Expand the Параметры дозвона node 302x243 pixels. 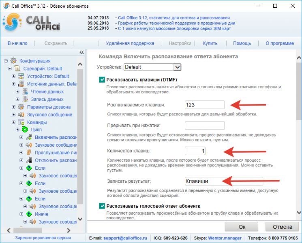(13, 107)
